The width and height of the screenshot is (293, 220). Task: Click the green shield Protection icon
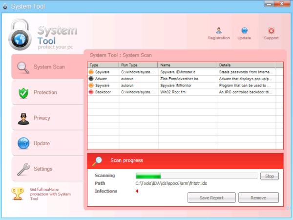23,93
